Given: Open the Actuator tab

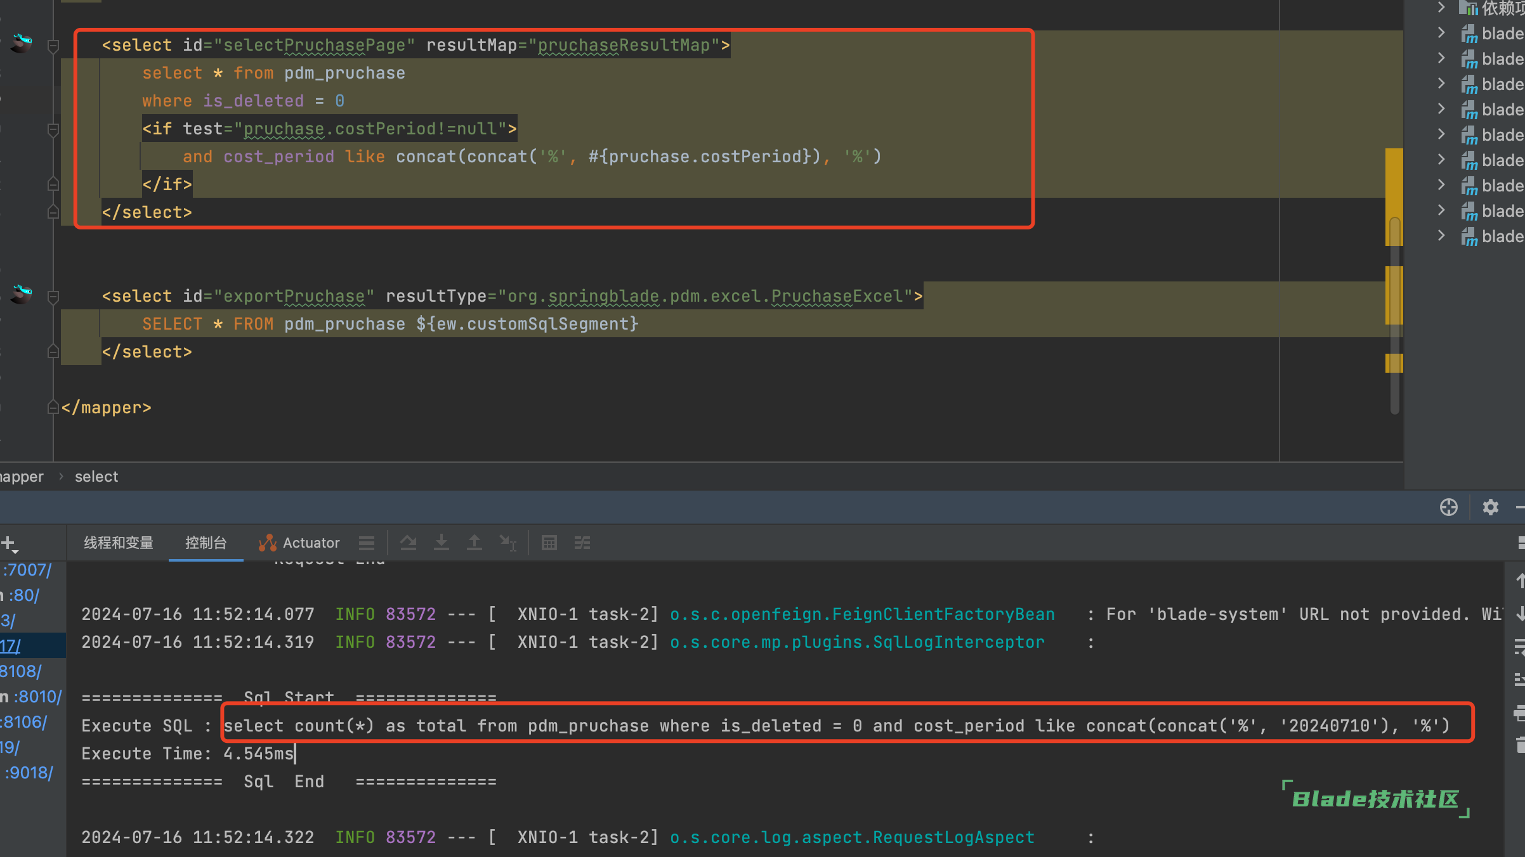Looking at the screenshot, I should tap(299, 543).
